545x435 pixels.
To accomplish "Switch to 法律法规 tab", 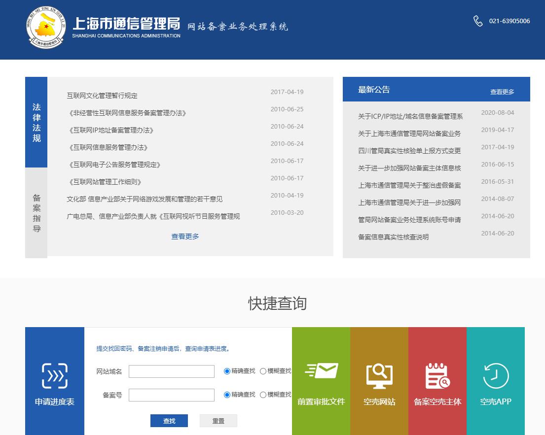I will 36,123.
